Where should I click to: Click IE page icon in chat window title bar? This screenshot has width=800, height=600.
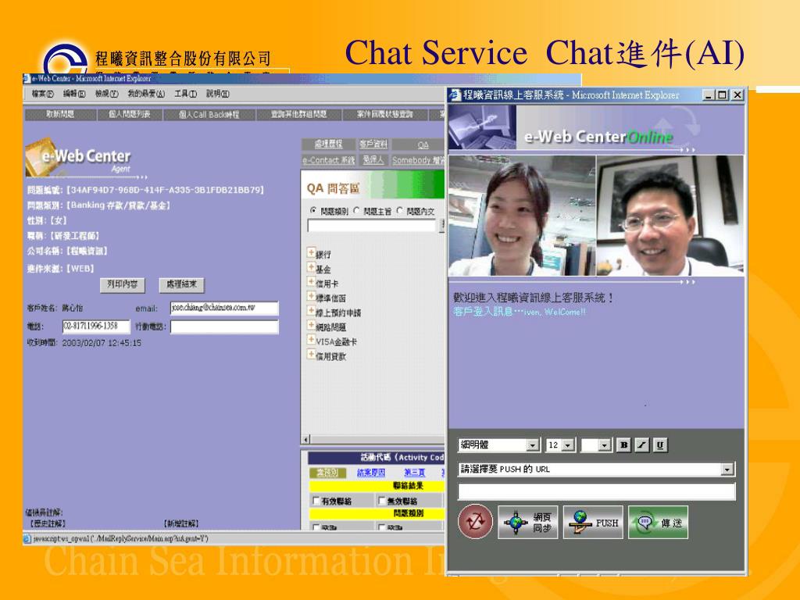tap(455, 95)
